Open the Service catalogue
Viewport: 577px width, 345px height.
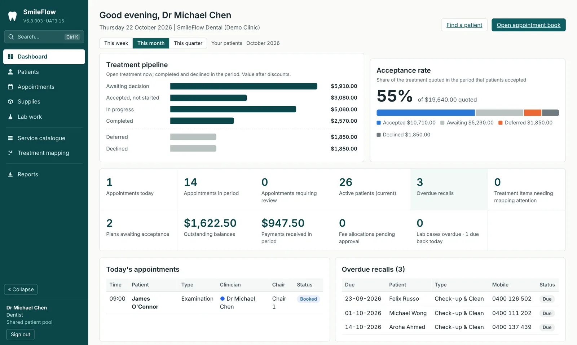pyautogui.click(x=44, y=138)
